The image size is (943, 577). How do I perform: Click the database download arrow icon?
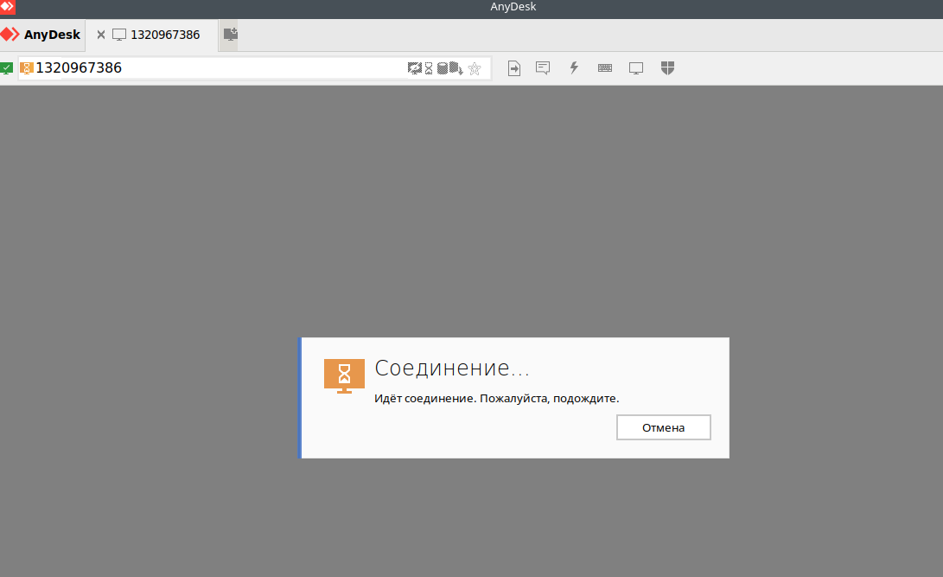456,68
